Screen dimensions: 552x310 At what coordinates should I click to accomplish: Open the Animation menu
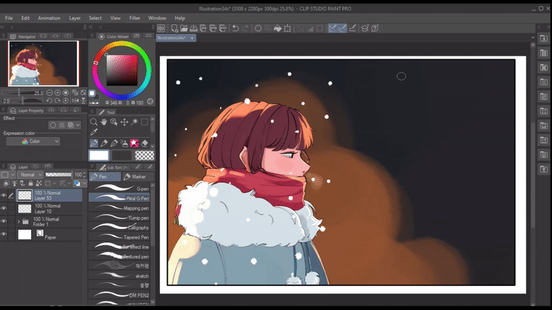pos(49,18)
